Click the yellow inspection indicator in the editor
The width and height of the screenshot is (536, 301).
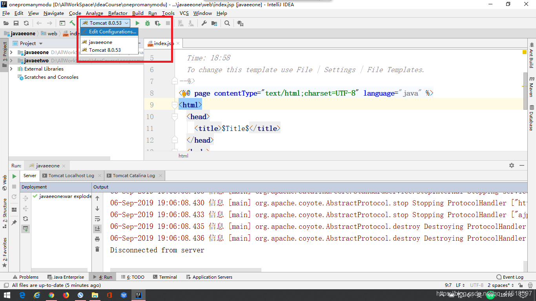[525, 52]
